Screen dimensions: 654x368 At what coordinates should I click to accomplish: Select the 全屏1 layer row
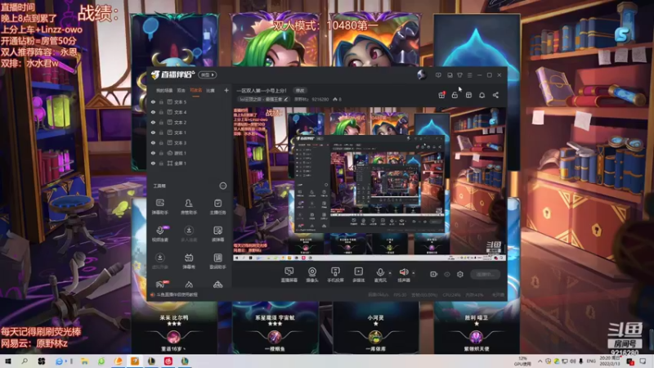coord(189,163)
